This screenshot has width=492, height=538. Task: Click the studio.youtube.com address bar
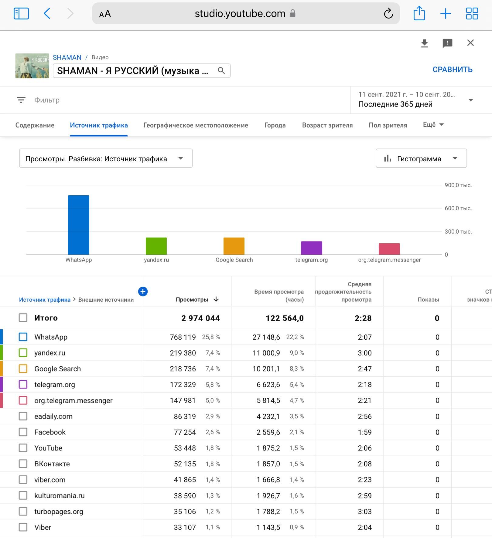(x=246, y=14)
